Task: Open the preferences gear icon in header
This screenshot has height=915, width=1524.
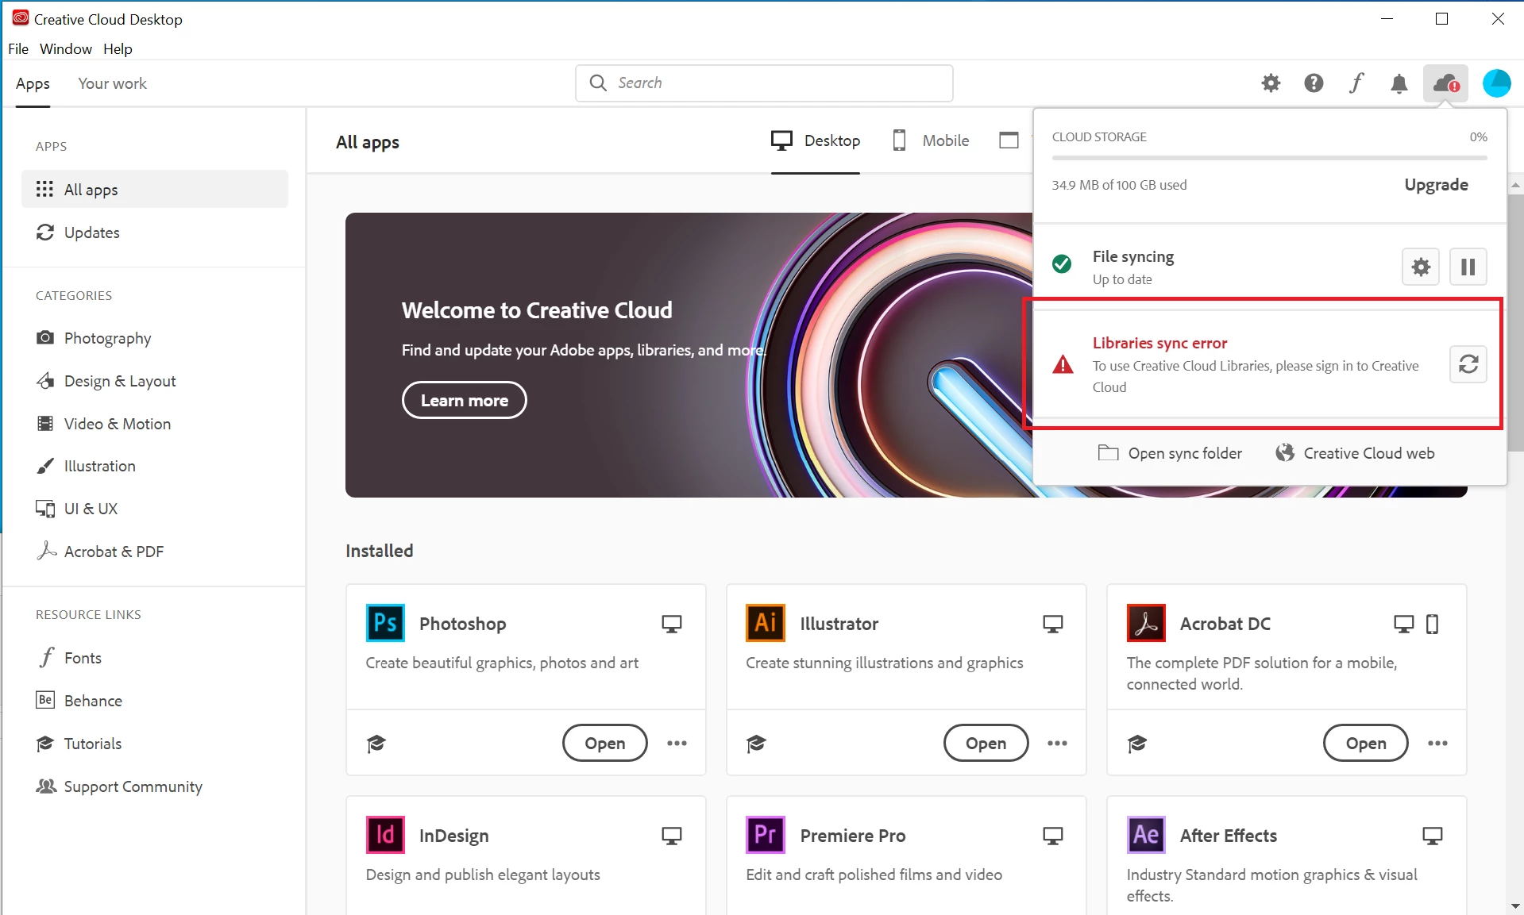Action: tap(1271, 83)
